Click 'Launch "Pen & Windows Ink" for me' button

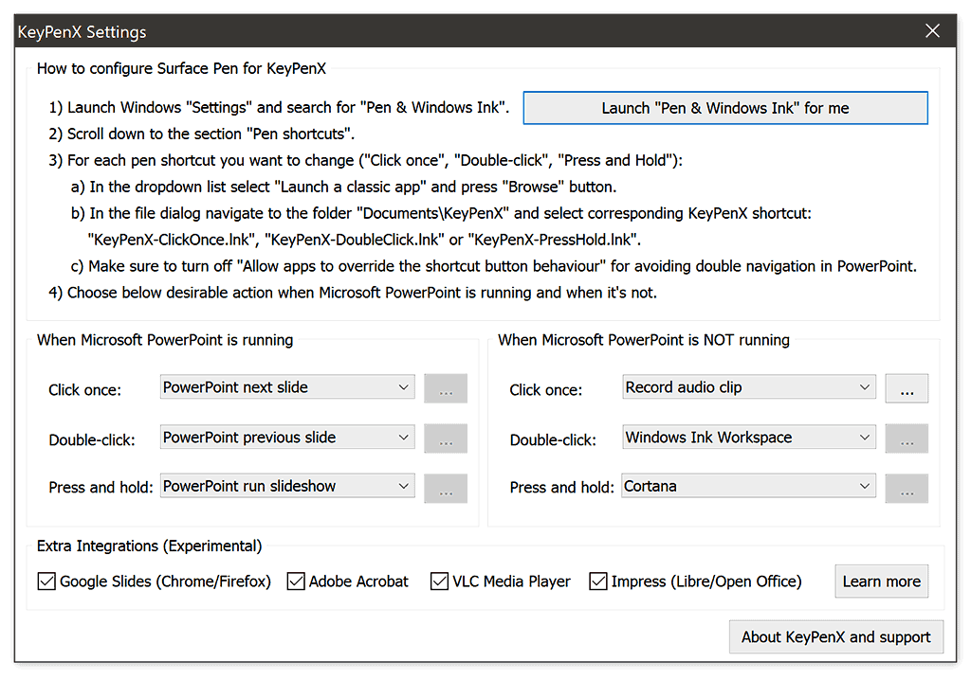(725, 108)
